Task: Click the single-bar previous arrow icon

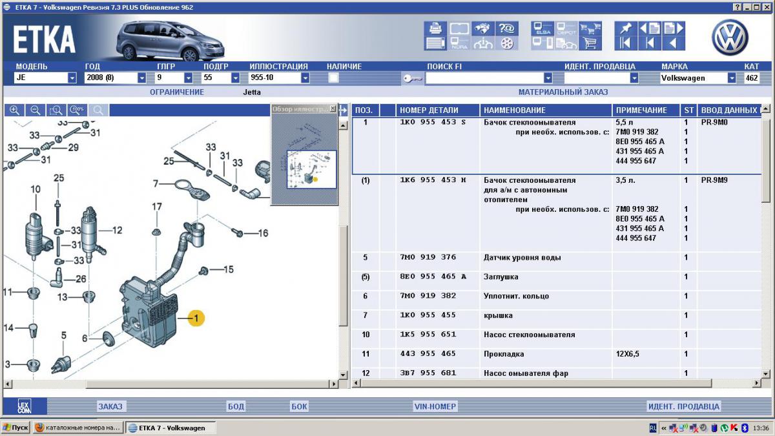Action: (x=650, y=43)
